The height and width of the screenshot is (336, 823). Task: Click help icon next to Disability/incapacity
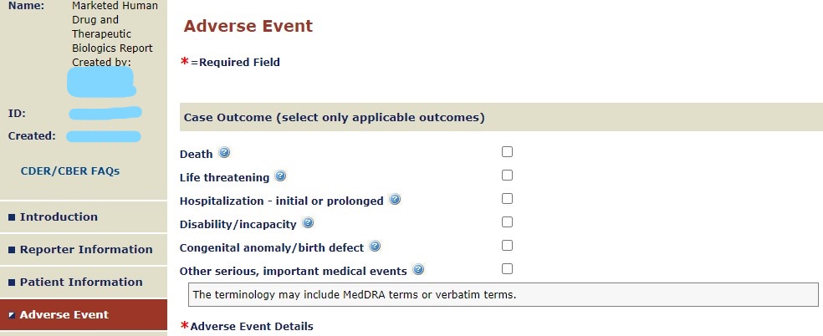coord(308,223)
